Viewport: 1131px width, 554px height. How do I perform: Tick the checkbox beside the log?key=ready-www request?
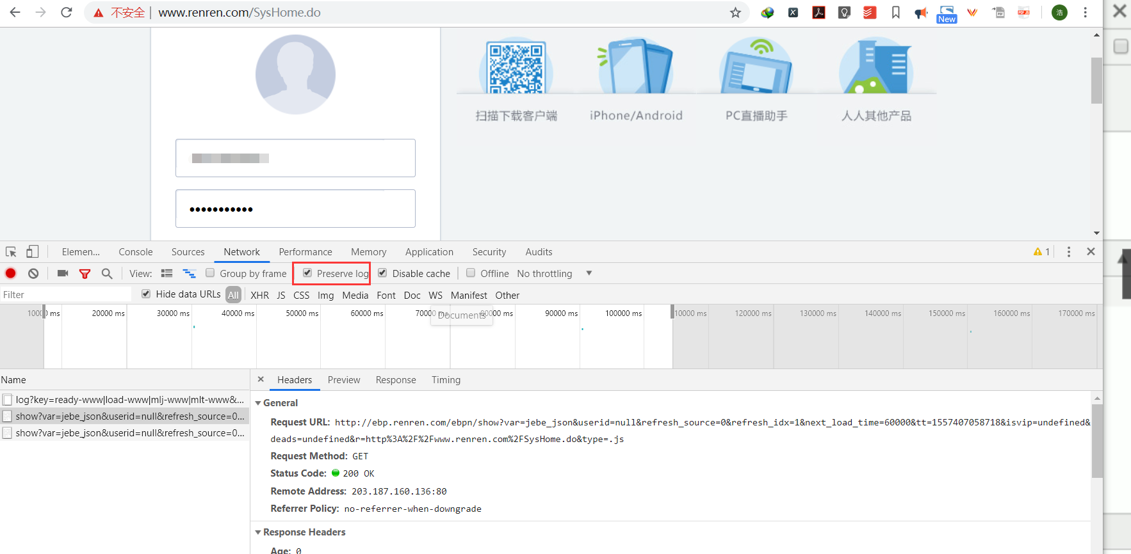[x=8, y=400]
